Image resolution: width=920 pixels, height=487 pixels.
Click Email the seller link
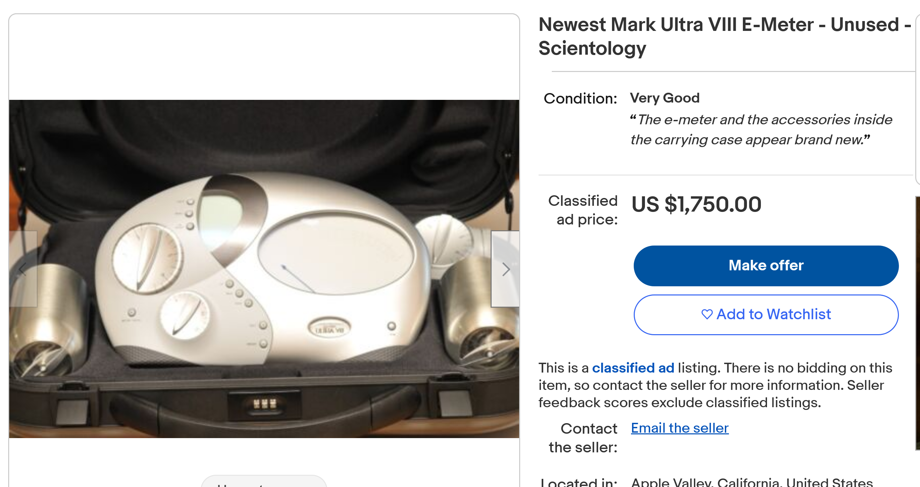pos(679,428)
